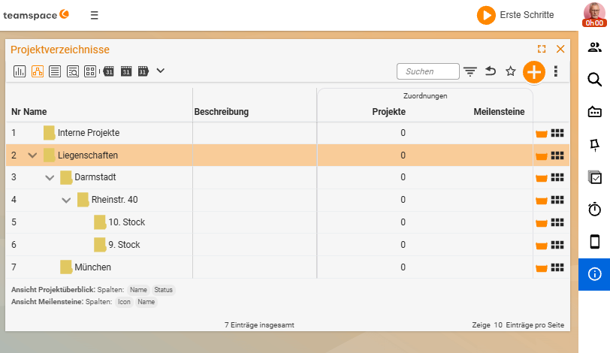This screenshot has width=610, height=353.
Task: Open orange folder icon for 9. Stock
Action: tap(541, 246)
